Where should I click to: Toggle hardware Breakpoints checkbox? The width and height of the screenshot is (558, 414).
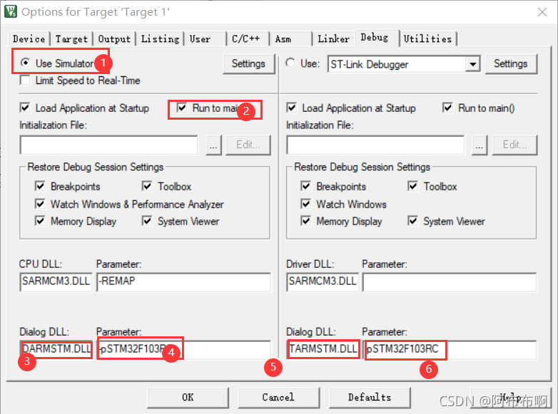(305, 186)
